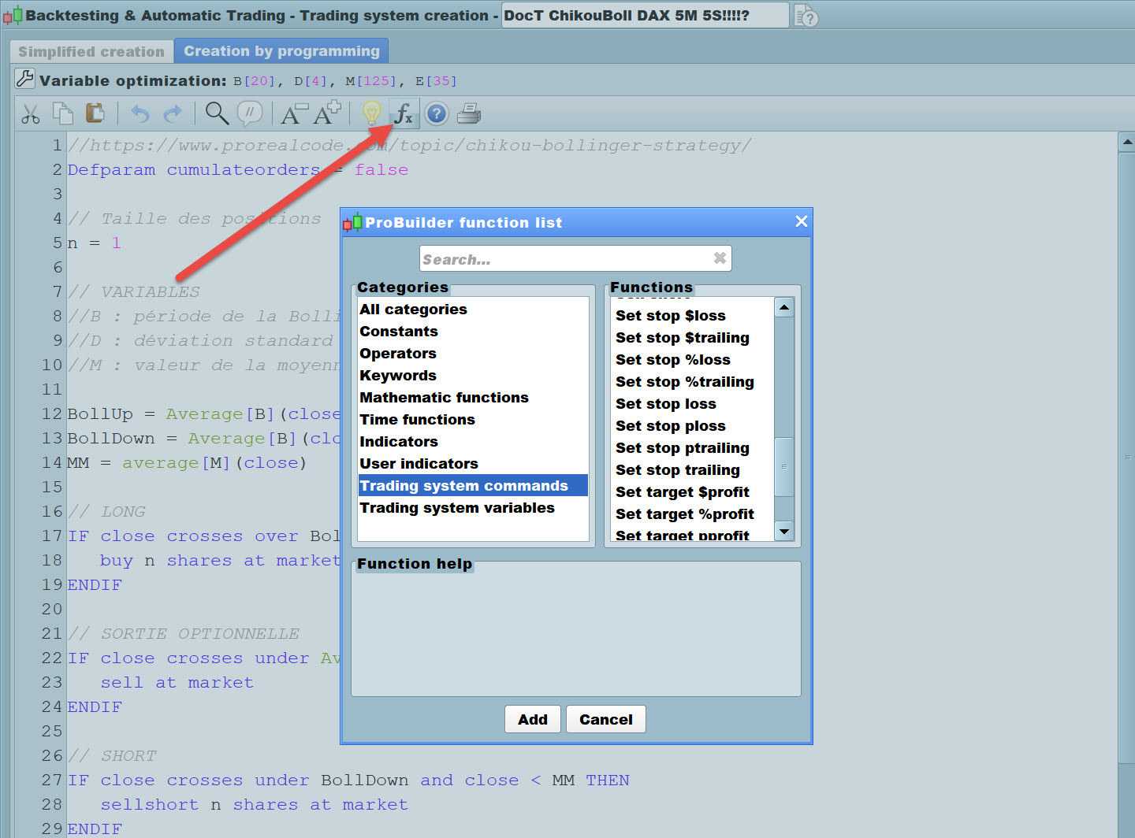The height and width of the screenshot is (838, 1135).
Task: Decrease the editor font size
Action: tap(294, 114)
